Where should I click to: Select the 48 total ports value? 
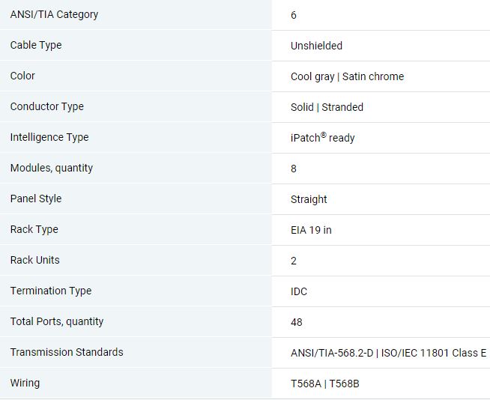point(296,322)
